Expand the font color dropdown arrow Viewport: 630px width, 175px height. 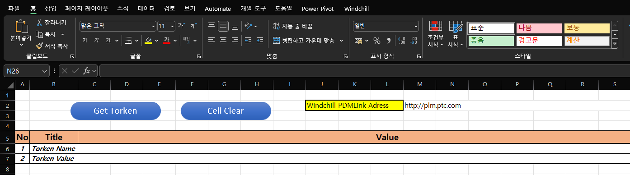click(x=175, y=41)
